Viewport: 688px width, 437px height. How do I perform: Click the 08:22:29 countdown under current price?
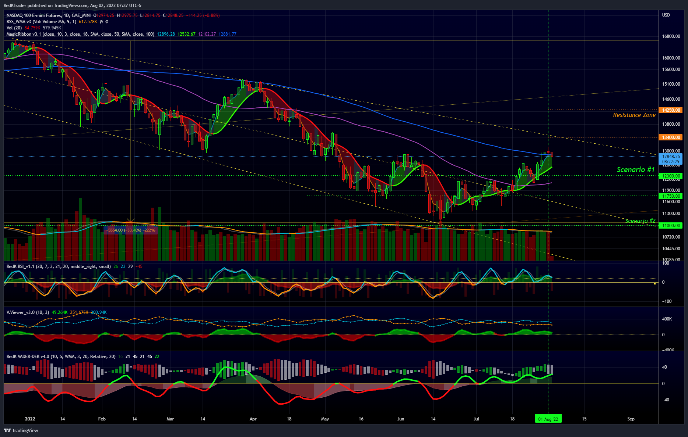(671, 162)
